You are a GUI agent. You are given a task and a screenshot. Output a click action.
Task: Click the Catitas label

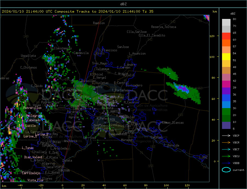pos(157,137)
